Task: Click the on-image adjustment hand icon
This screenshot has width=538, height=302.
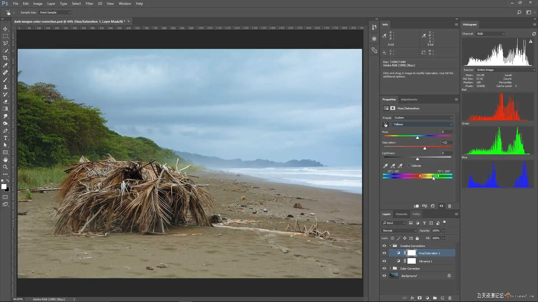Action: (x=386, y=124)
